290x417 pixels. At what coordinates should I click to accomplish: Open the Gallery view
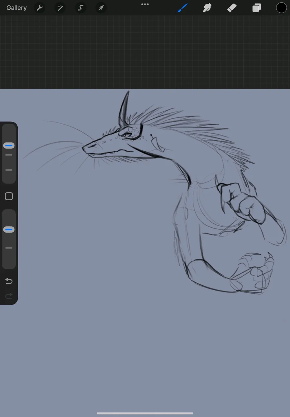(16, 8)
